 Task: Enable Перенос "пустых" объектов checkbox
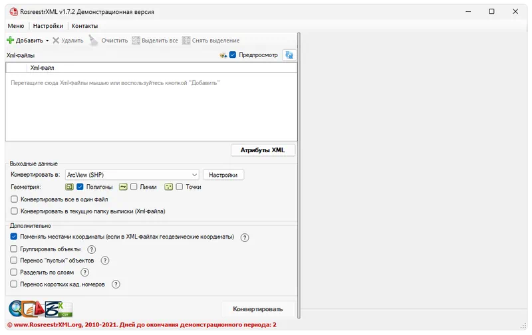(x=13, y=261)
